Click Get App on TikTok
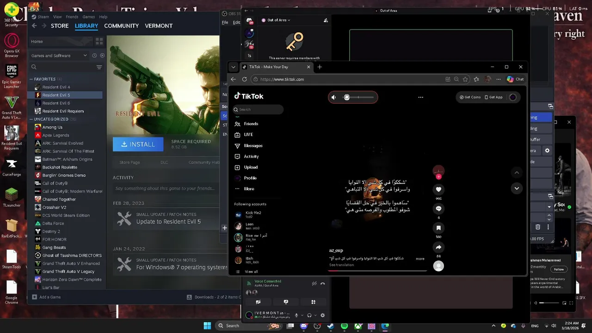The width and height of the screenshot is (592, 333). point(493,97)
